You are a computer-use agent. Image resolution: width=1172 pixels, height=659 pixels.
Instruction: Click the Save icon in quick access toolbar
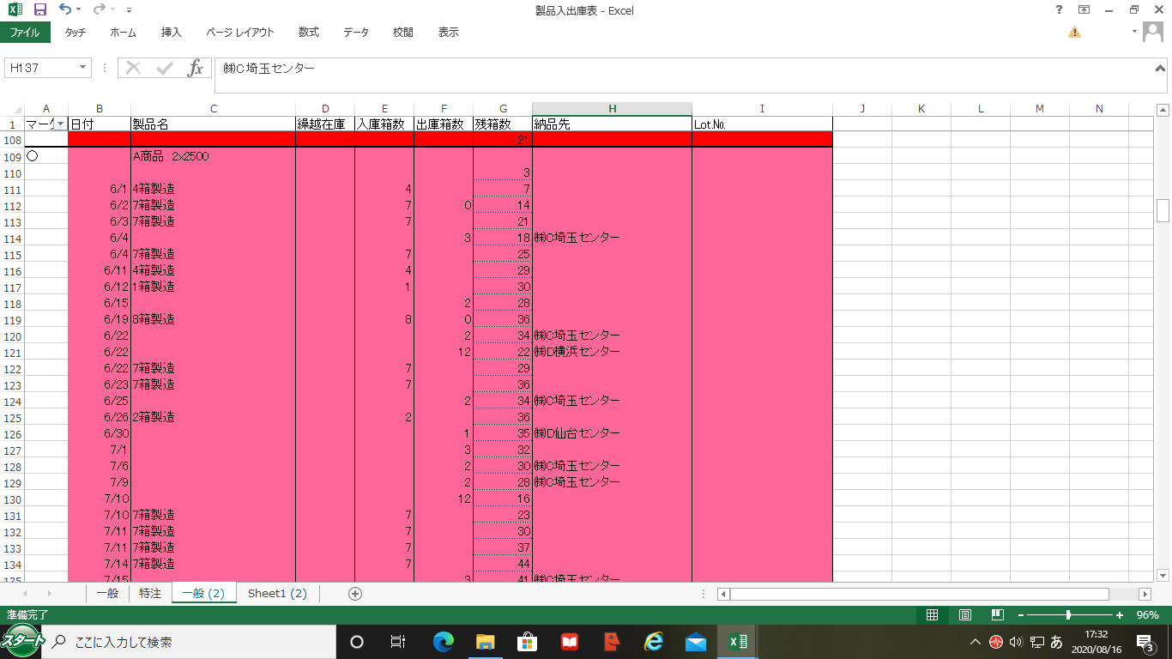click(x=39, y=10)
